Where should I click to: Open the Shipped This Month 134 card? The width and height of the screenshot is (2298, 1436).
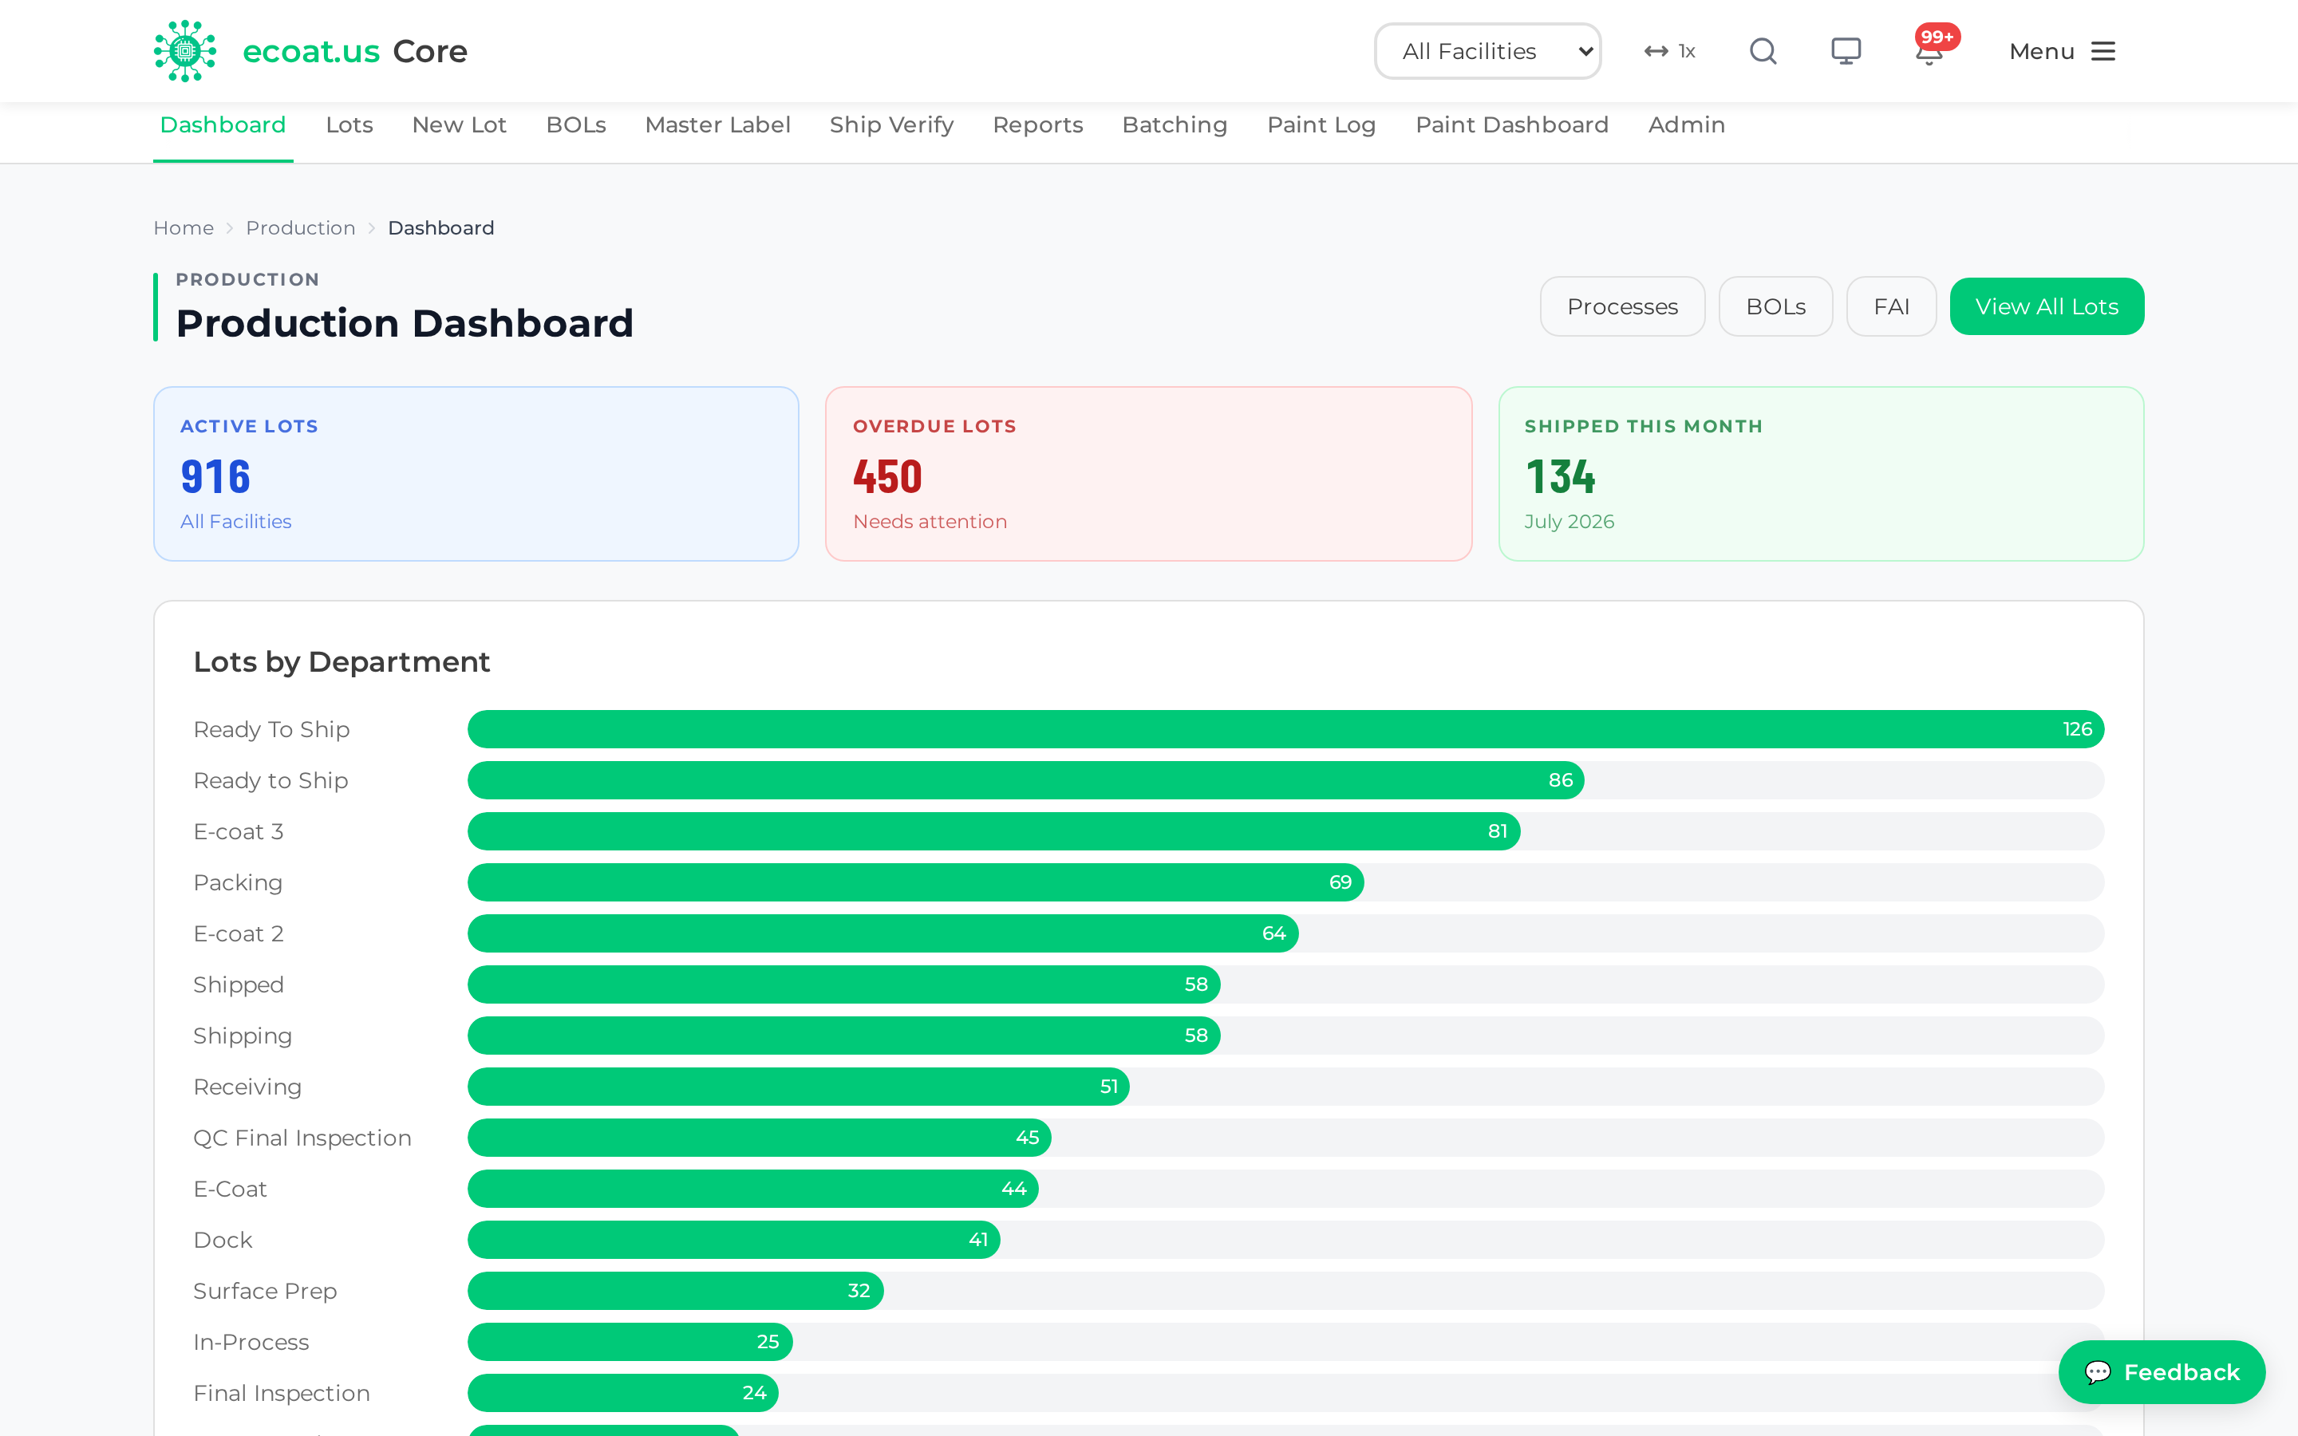click(1822, 474)
